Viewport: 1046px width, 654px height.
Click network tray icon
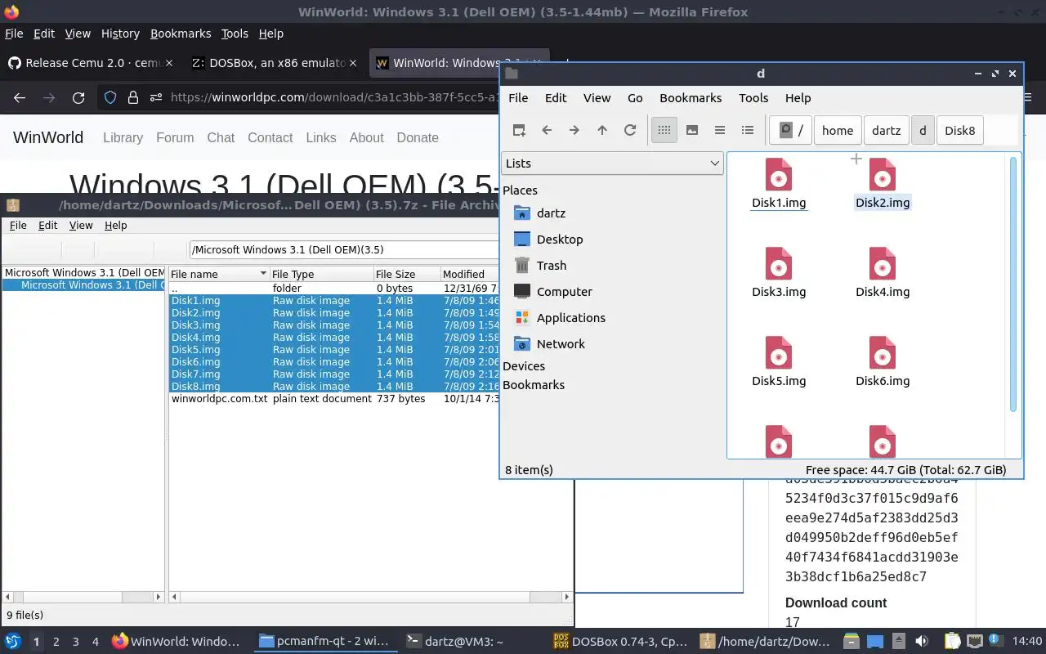coord(975,642)
